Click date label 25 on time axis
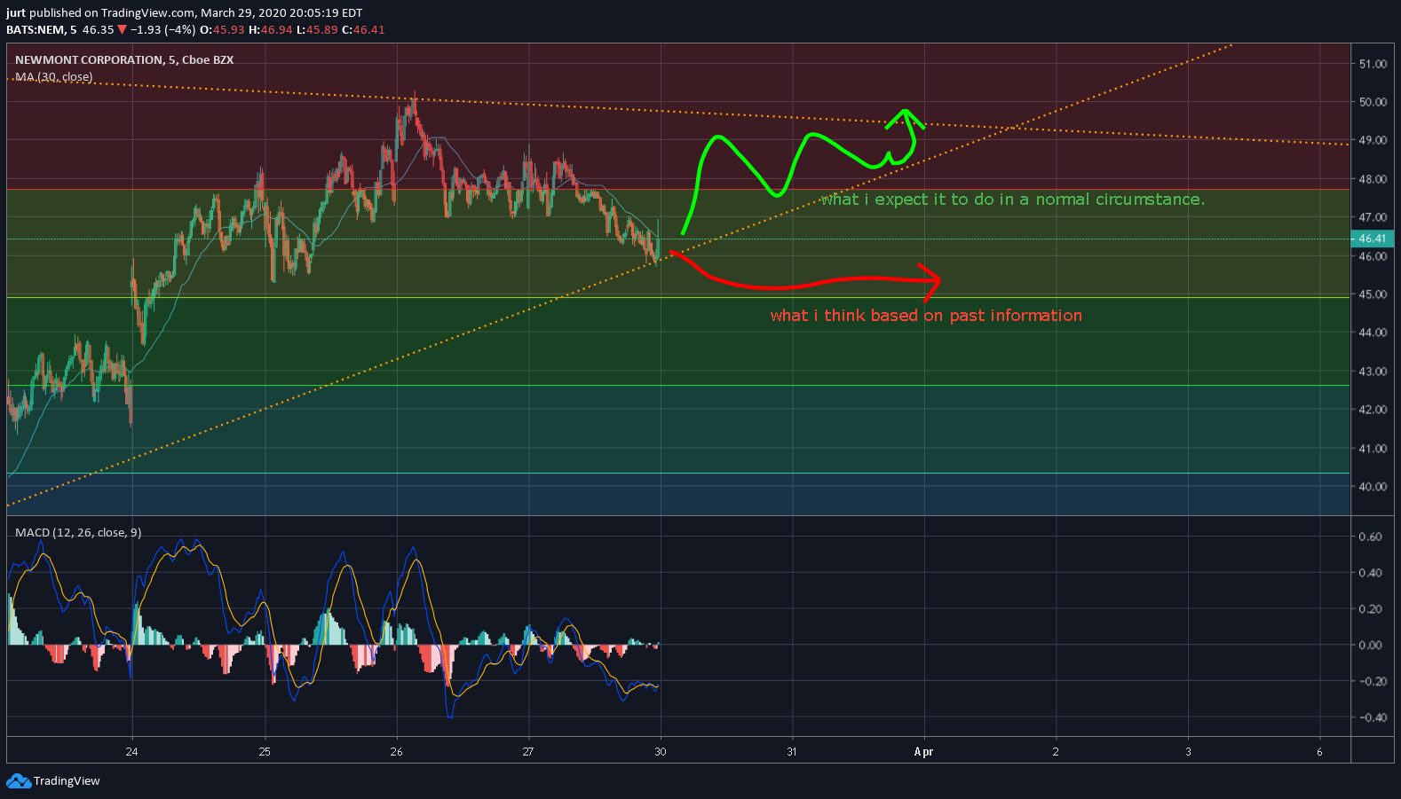This screenshot has width=1401, height=799. (265, 752)
